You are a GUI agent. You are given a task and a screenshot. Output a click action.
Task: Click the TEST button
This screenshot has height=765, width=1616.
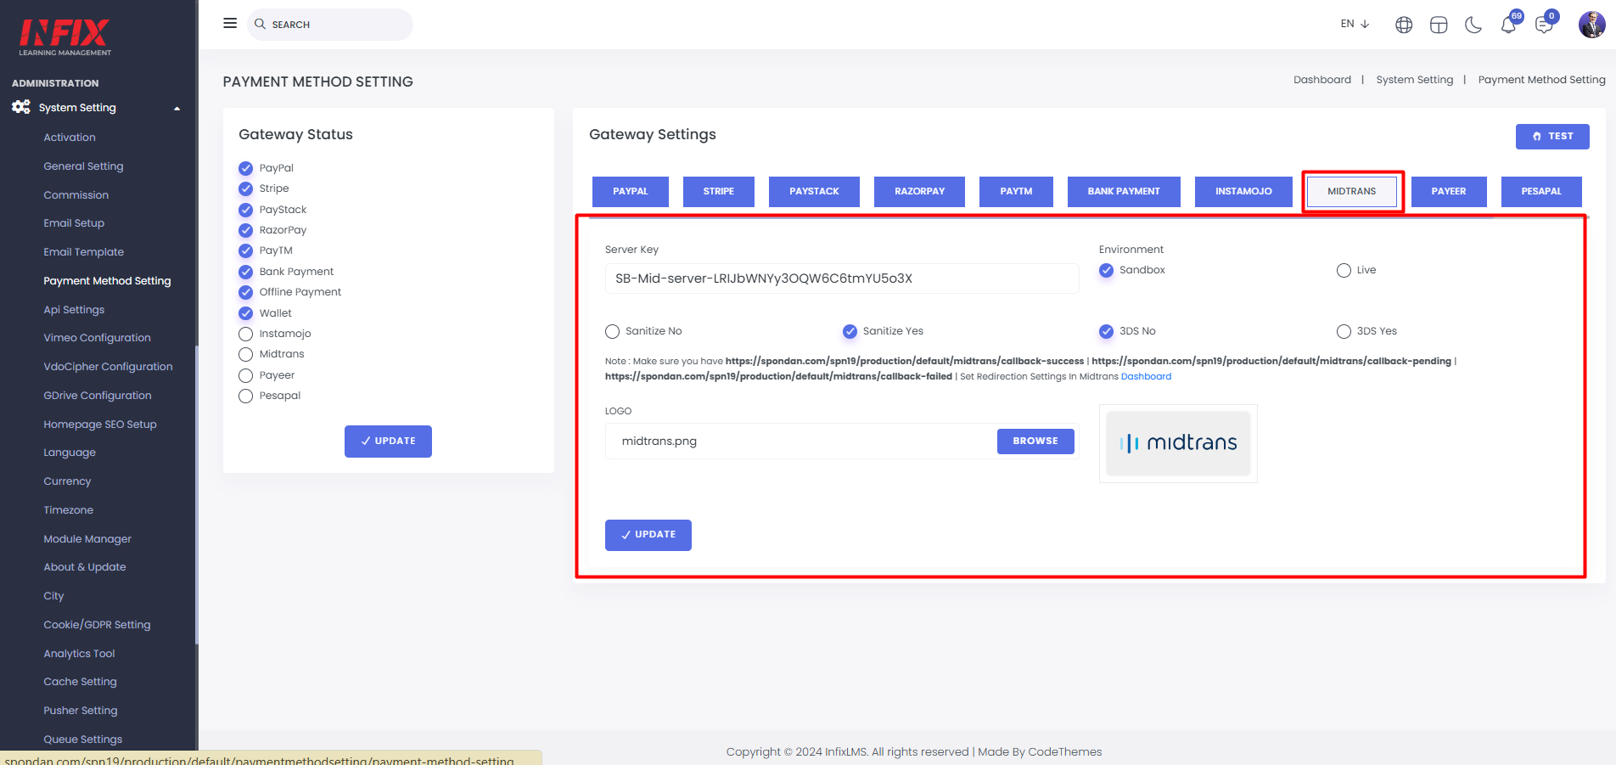[x=1552, y=136]
